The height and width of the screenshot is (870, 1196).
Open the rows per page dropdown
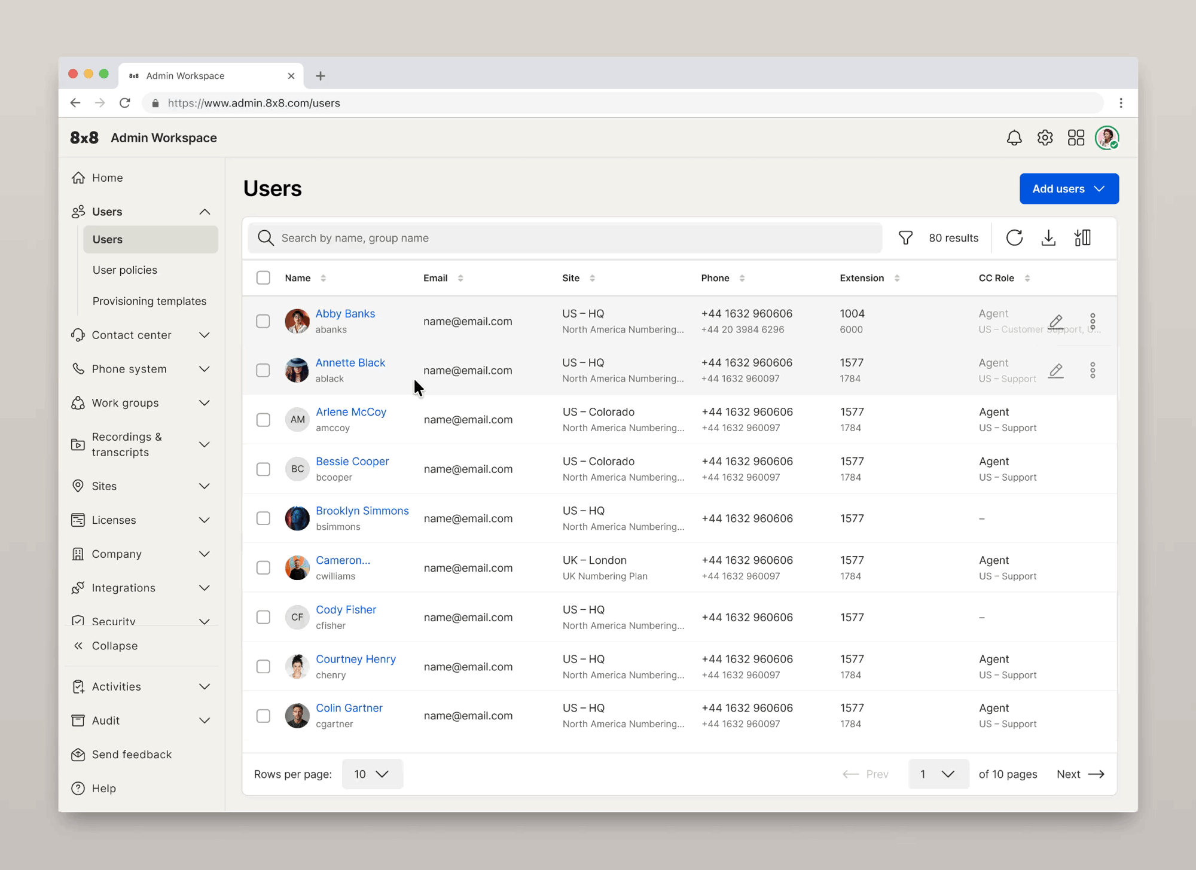[x=372, y=774]
